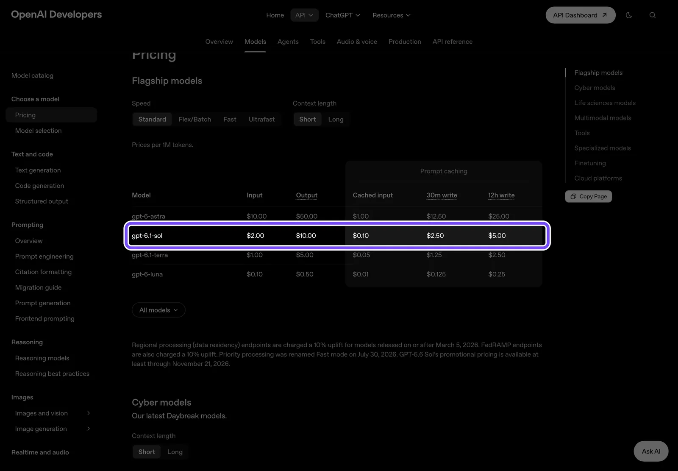Select Pricing in the sidebar

[51, 115]
